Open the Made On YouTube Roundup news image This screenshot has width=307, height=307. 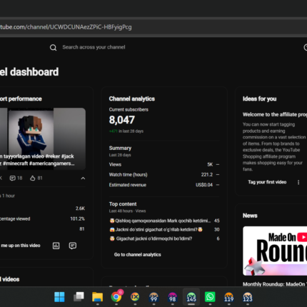point(275,251)
